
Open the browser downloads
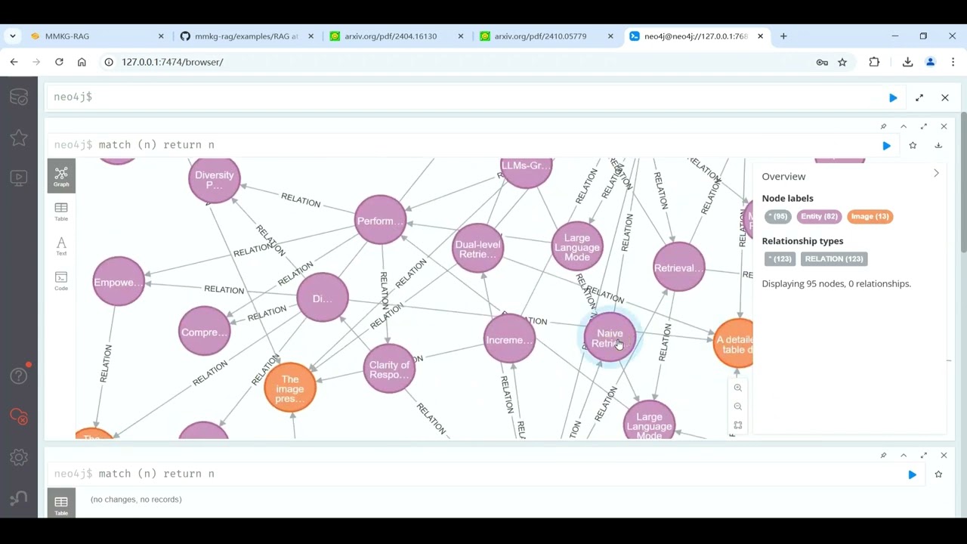(x=907, y=62)
